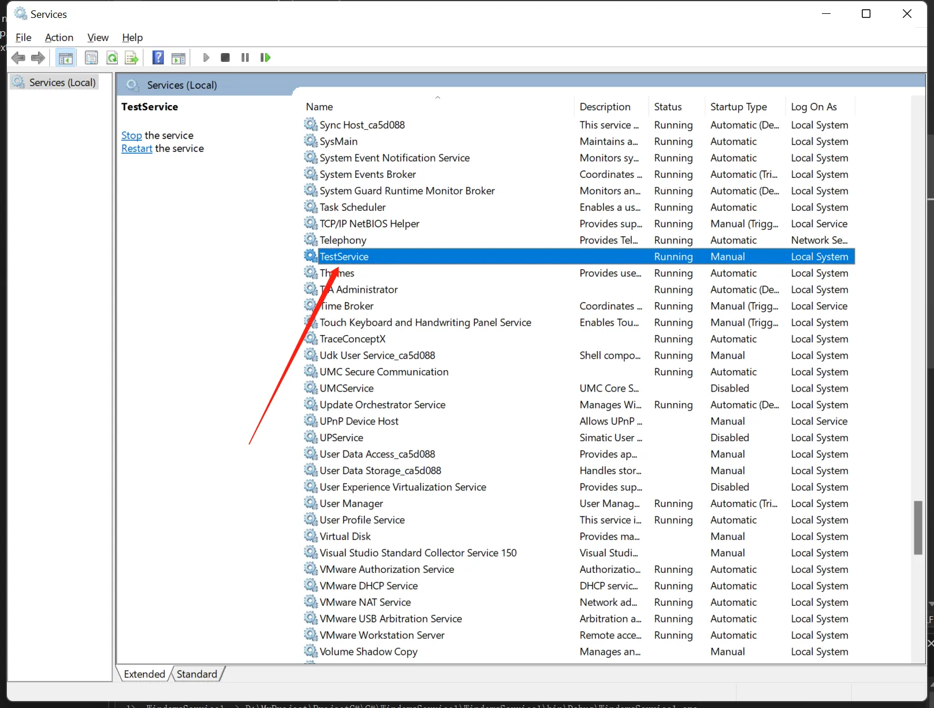Open the Help menu
Screen dimensions: 934x708
click(132, 38)
